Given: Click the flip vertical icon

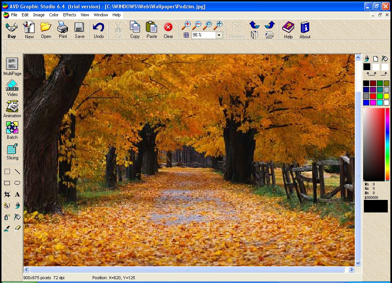Looking at the screenshot, I should point(270,35).
